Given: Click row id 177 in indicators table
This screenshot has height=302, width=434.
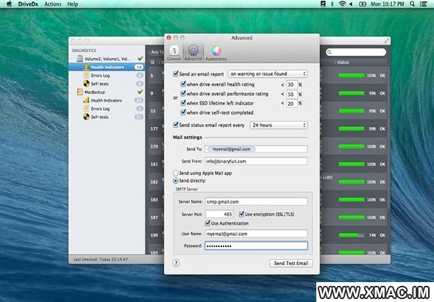Looking at the screenshot, I should click(x=154, y=129).
